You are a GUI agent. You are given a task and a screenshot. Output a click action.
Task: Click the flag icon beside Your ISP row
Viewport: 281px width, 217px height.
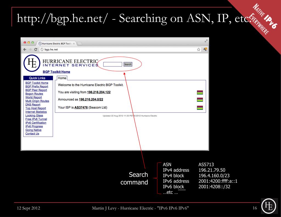200,108
